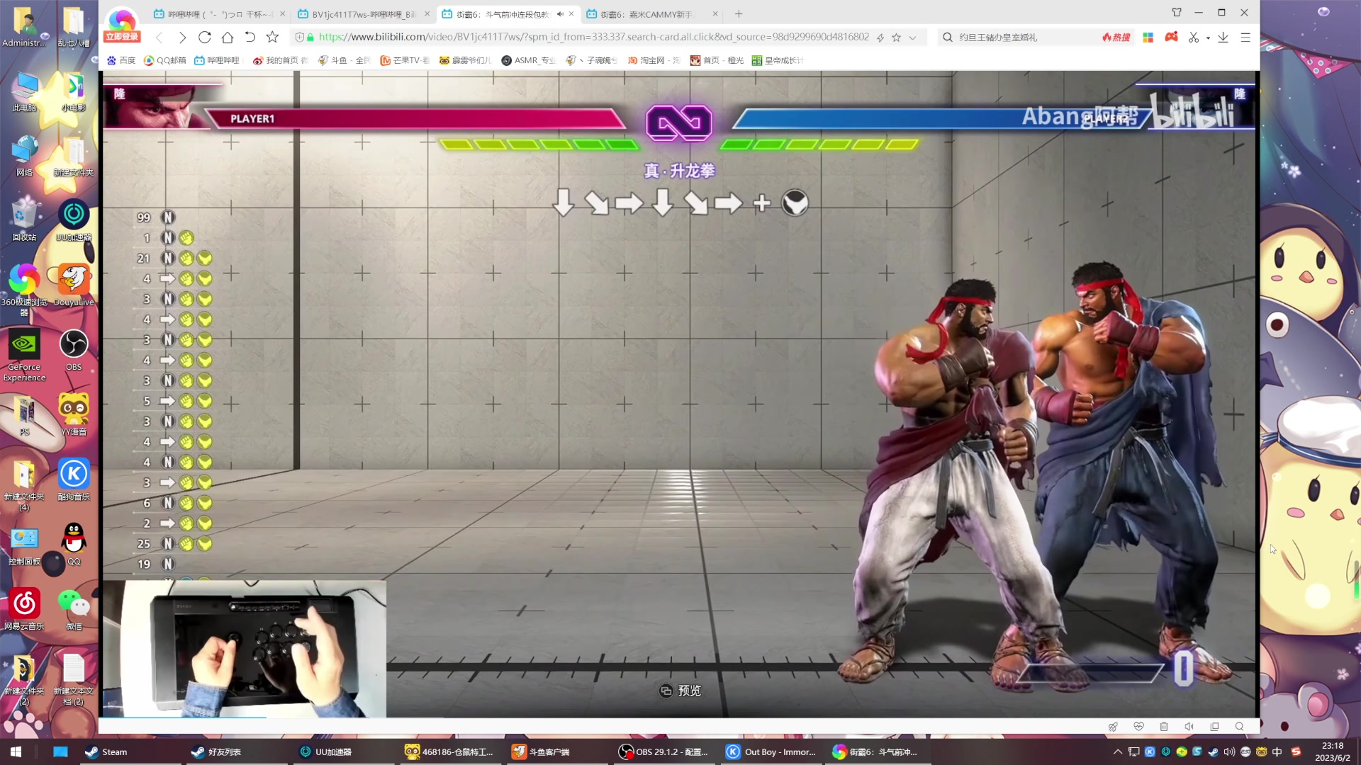This screenshot has height=765, width=1361.
Task: Expand the address bar dropdown chevron
Action: [x=913, y=38]
